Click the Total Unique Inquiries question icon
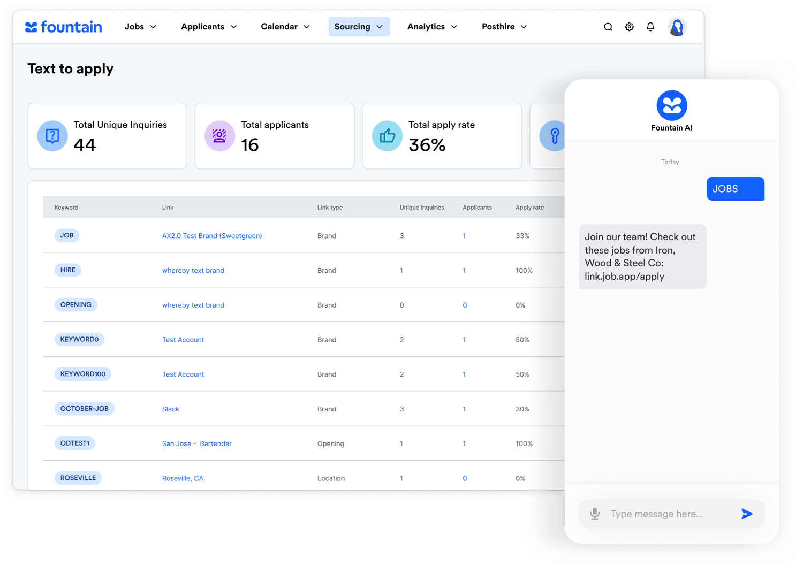803x567 pixels. 52,136
